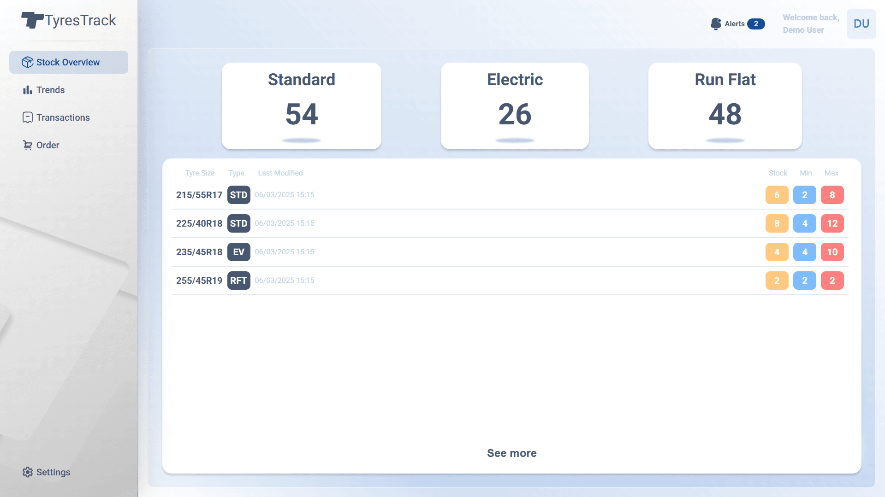This screenshot has height=497, width=885.
Task: Click the 255/45R19 last modified date
Action: point(285,281)
